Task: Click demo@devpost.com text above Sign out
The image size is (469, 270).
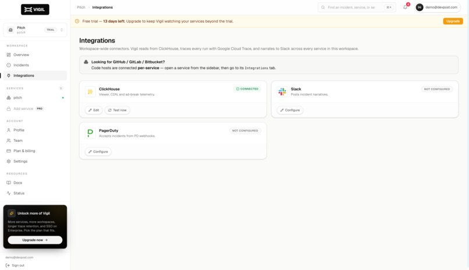Action: (x=19, y=257)
